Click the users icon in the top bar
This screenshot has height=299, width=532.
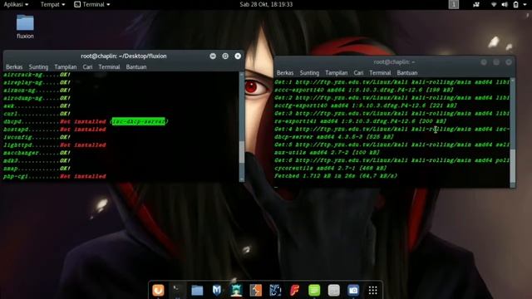point(476,4)
